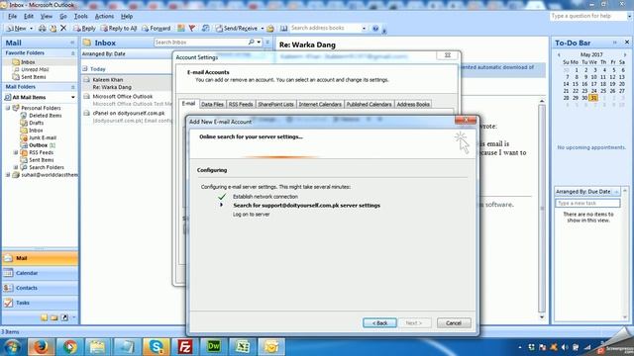Select SharePoint Lists tab
634x356 pixels.
(275, 104)
